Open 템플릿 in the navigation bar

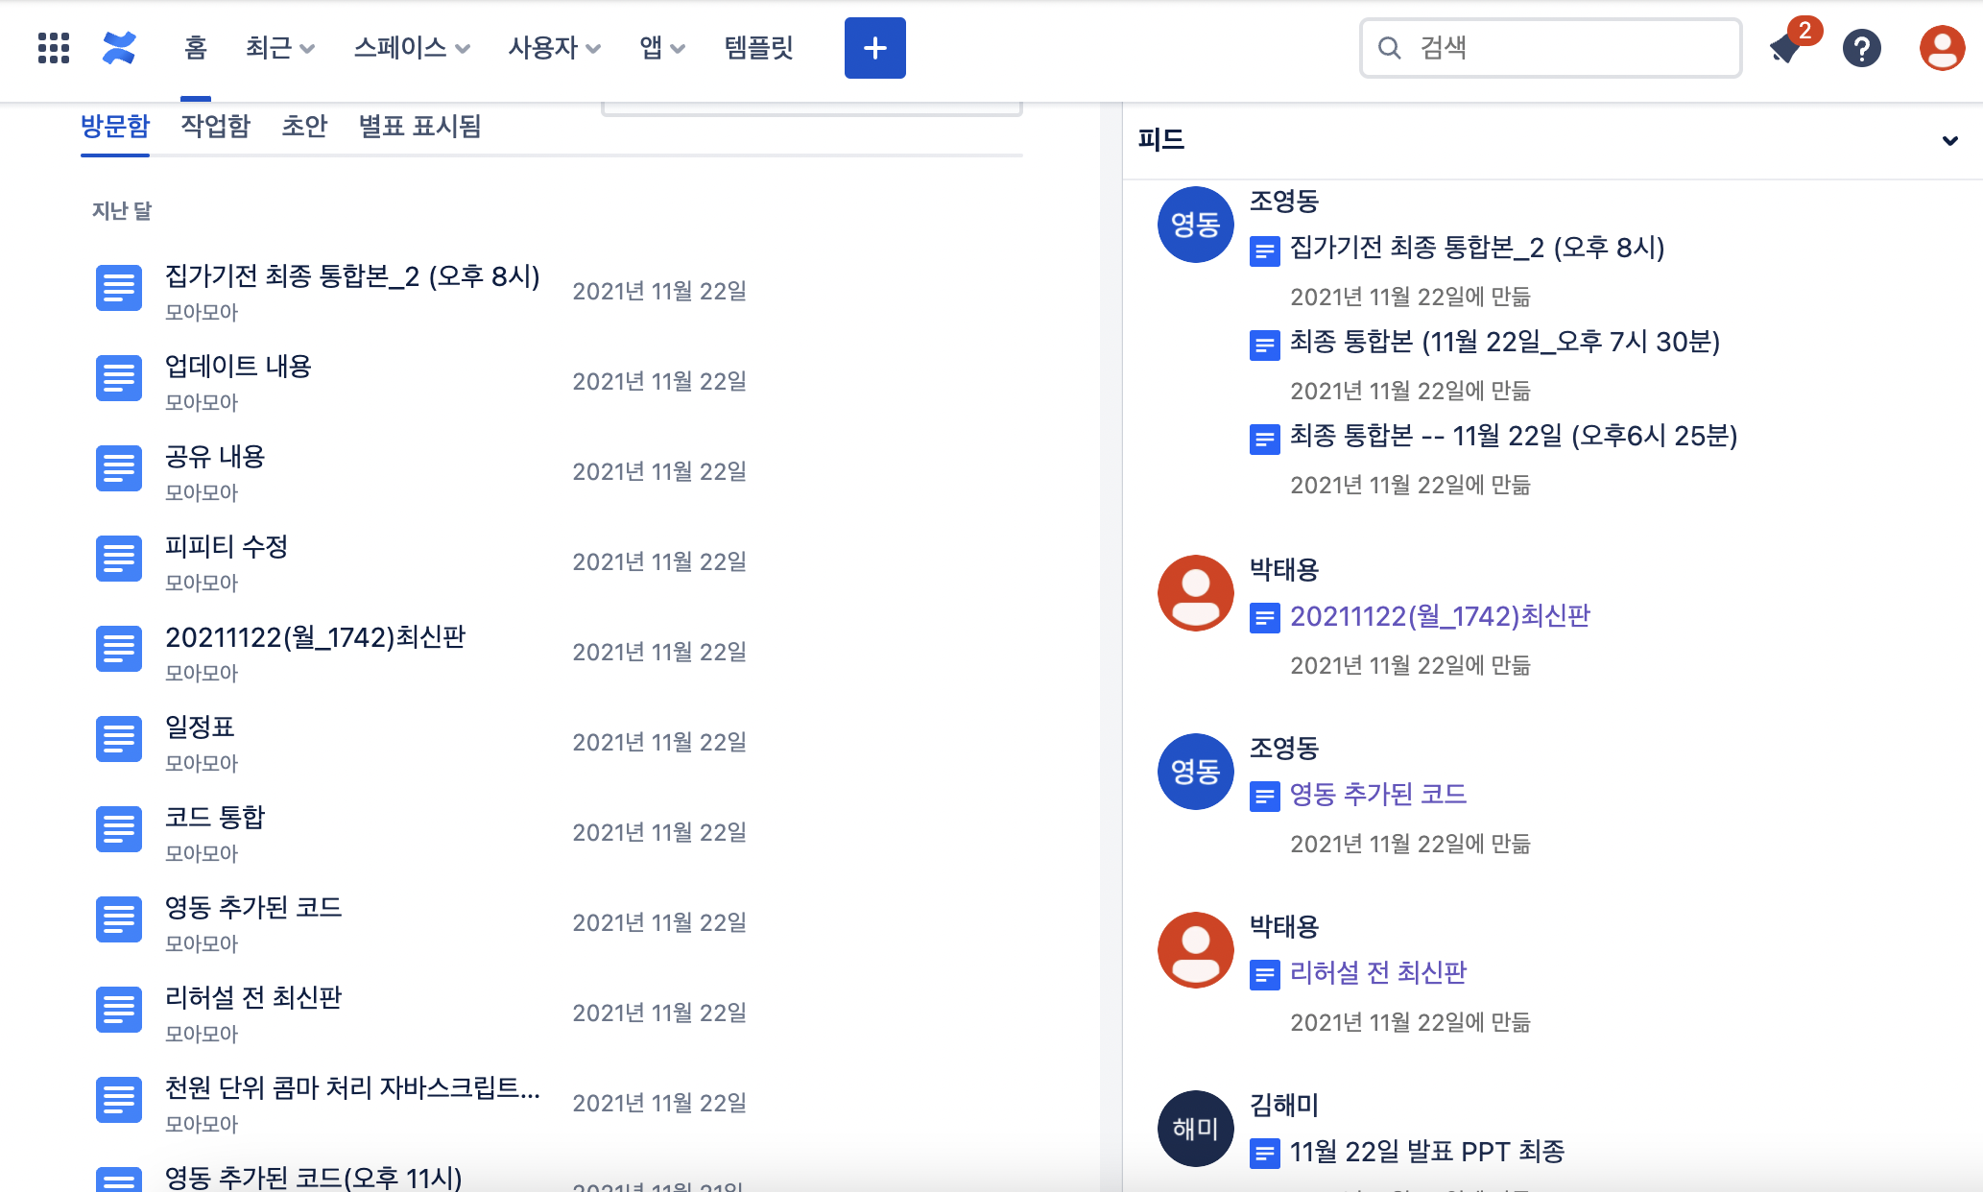758,48
